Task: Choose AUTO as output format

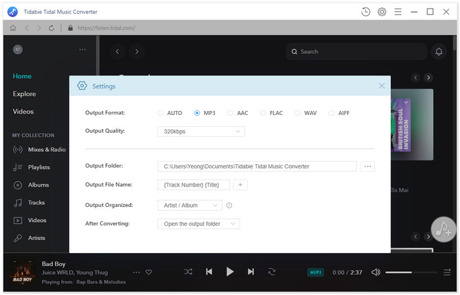Action: pyautogui.click(x=161, y=113)
